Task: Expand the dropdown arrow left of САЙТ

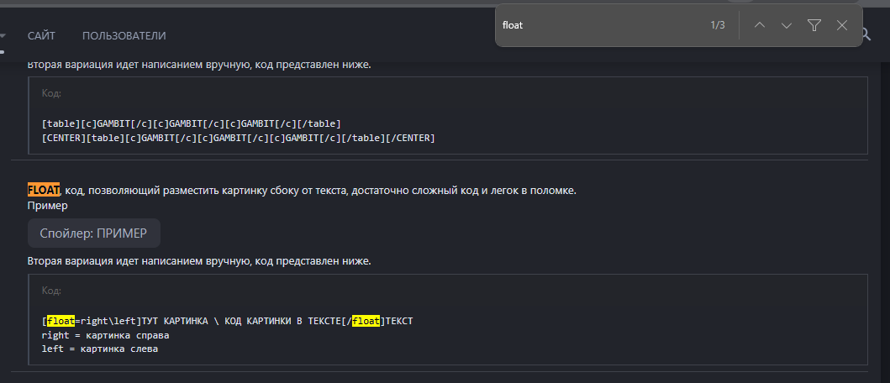Action: (x=3, y=35)
